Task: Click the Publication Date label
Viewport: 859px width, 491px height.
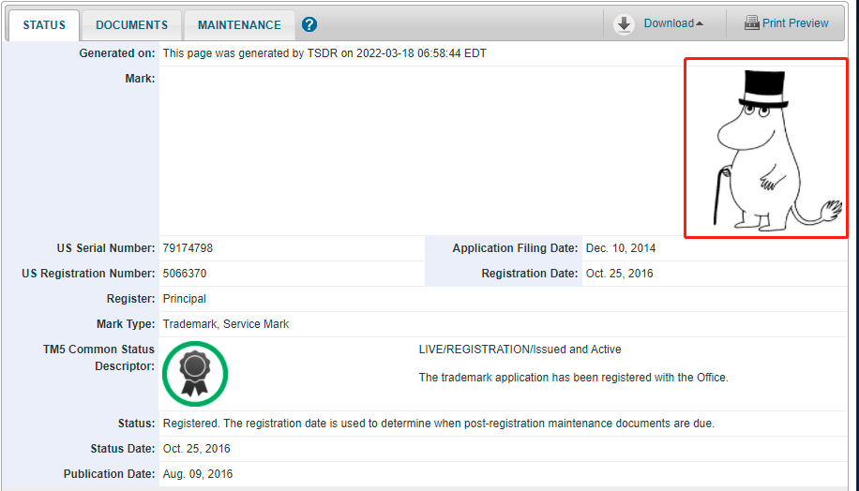Action: click(109, 474)
